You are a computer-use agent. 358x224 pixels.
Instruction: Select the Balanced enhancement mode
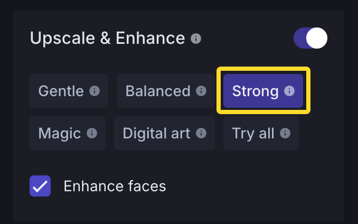pyautogui.click(x=166, y=91)
